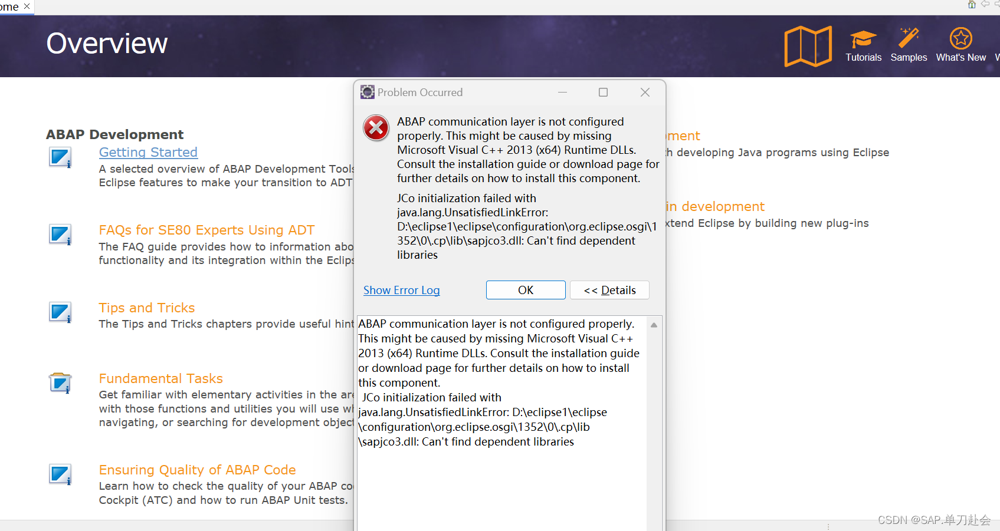Click 'JCo initialization failed with' message text
Image resolution: width=1000 pixels, height=531 pixels.
467,198
